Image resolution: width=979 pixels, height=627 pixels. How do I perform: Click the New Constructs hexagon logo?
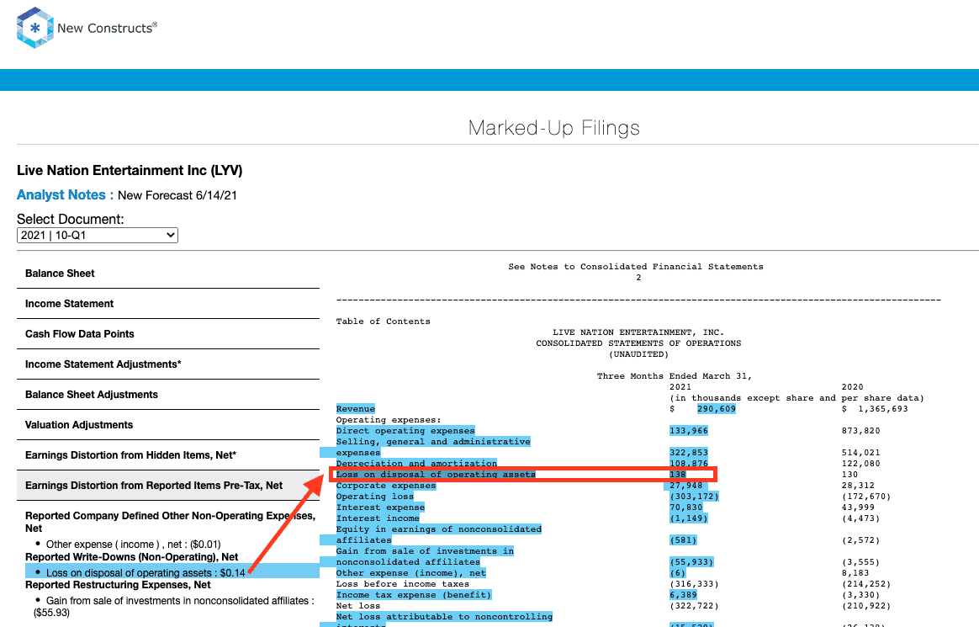click(x=35, y=28)
